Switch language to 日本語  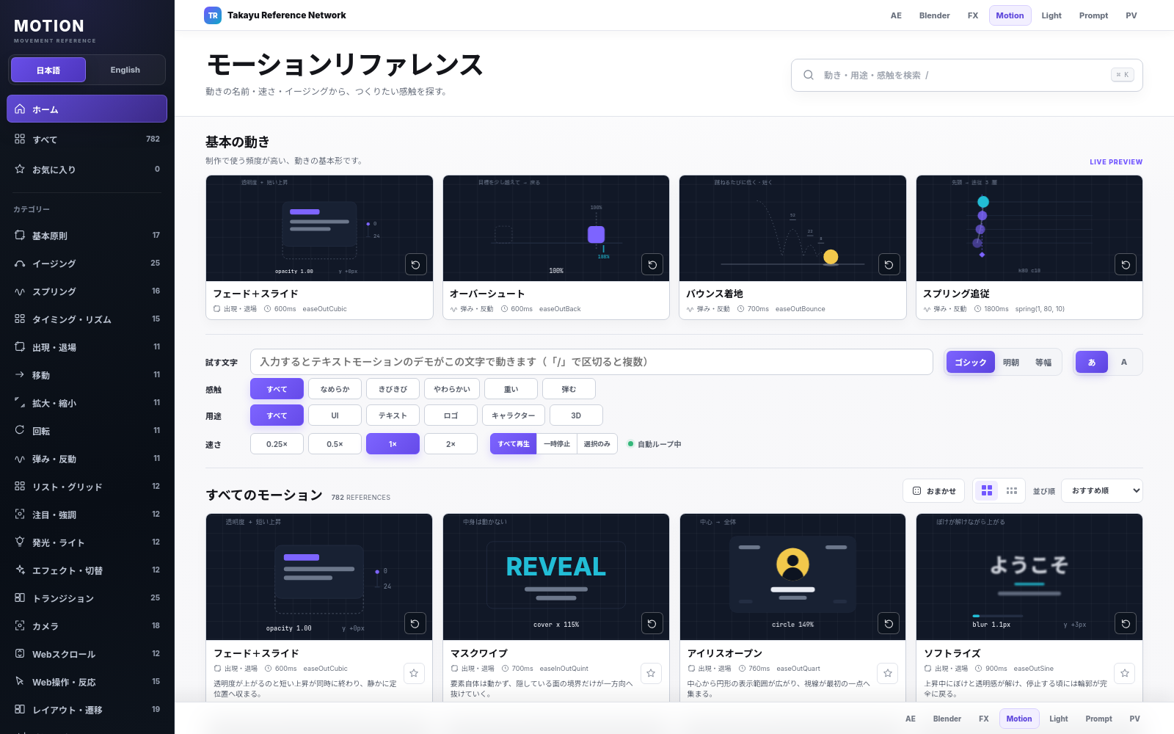point(48,70)
